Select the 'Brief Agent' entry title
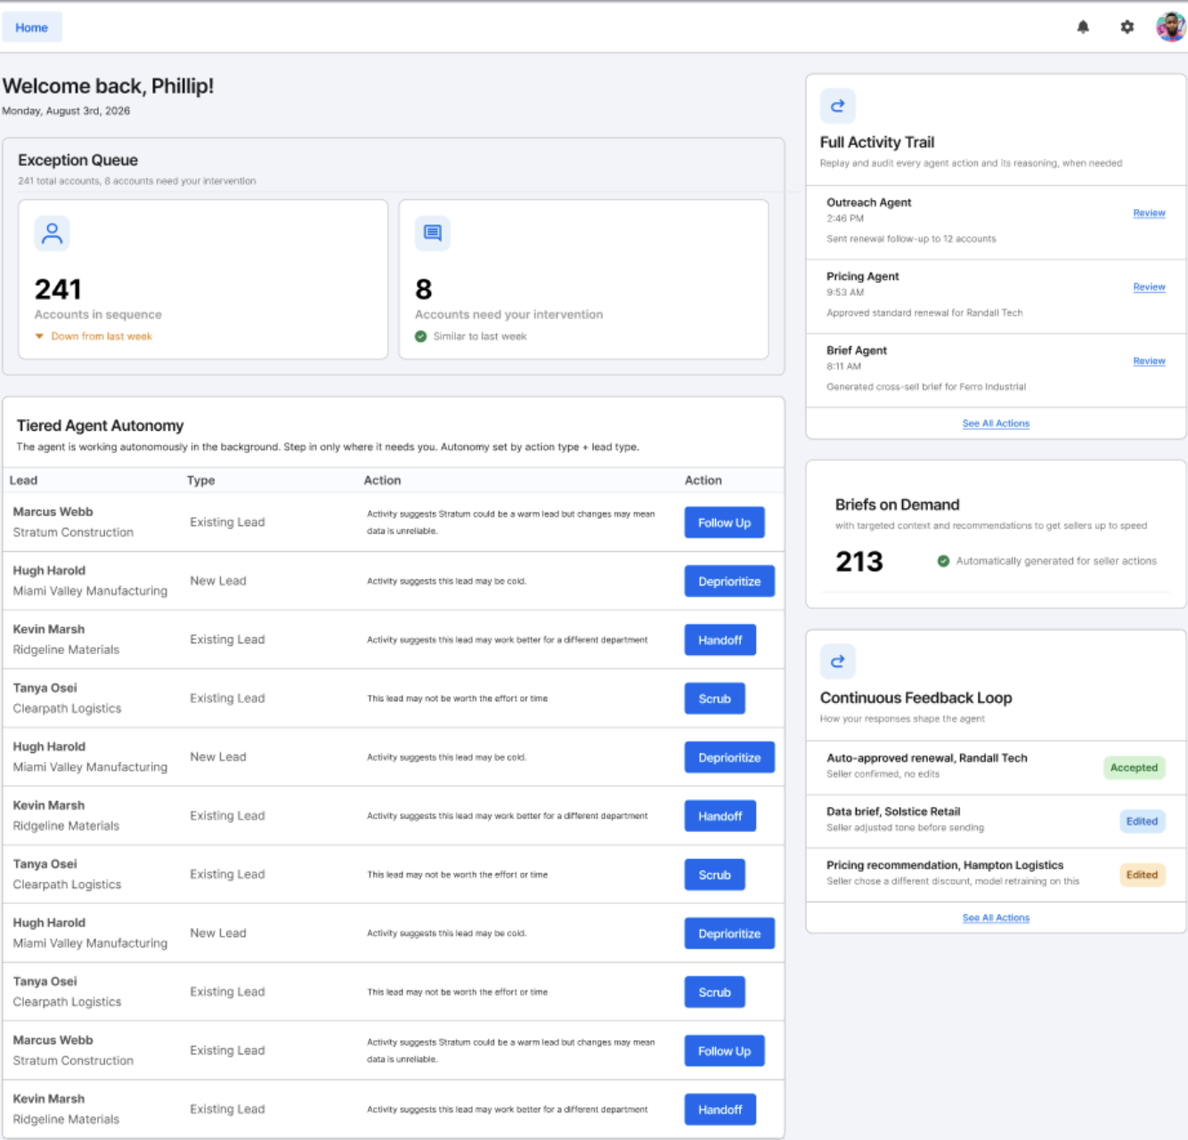 857,350
